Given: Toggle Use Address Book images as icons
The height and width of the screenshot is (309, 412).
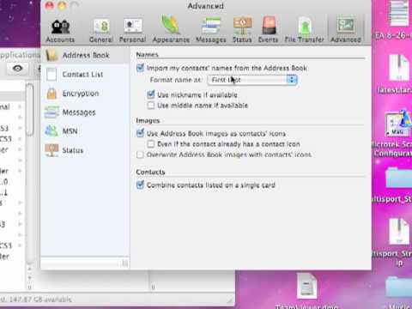Looking at the screenshot, I should [140, 133].
